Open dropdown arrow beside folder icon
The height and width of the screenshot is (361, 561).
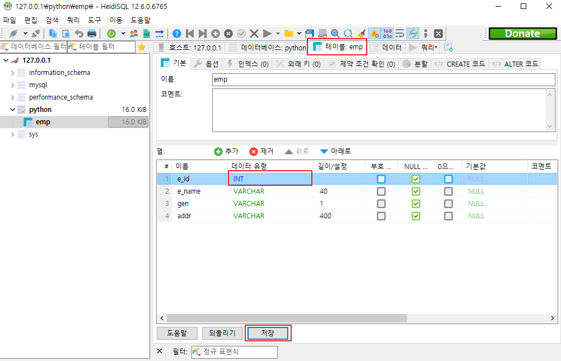pos(299,34)
